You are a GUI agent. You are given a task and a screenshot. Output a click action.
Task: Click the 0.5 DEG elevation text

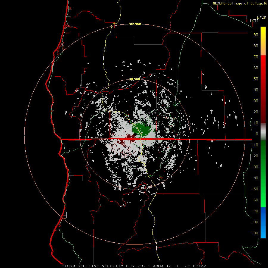[x=135, y=266]
